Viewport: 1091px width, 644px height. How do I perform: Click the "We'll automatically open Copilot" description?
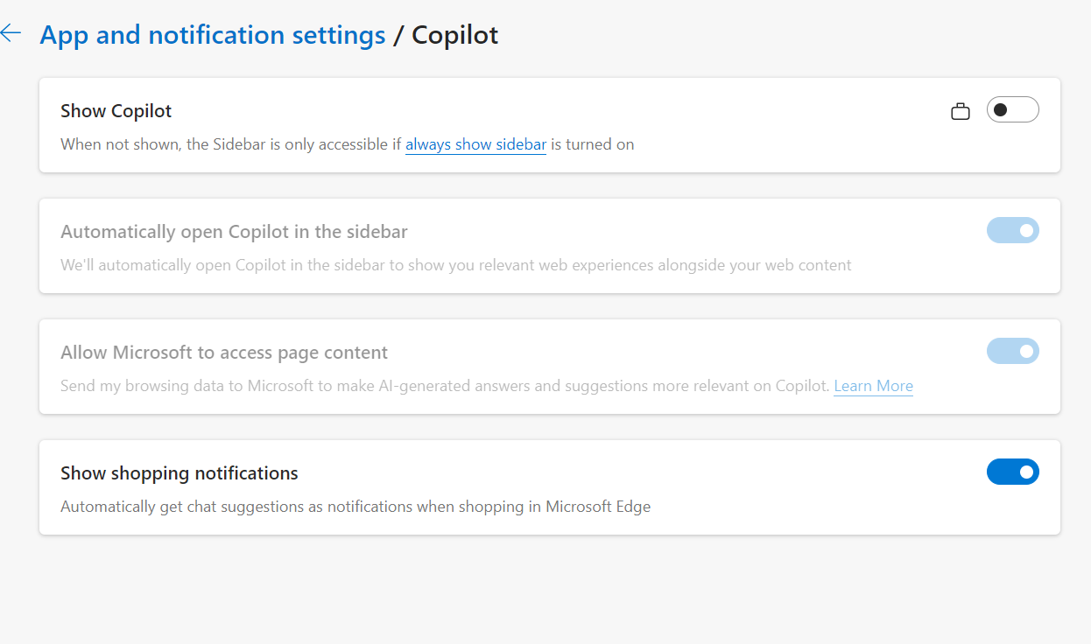[455, 265]
